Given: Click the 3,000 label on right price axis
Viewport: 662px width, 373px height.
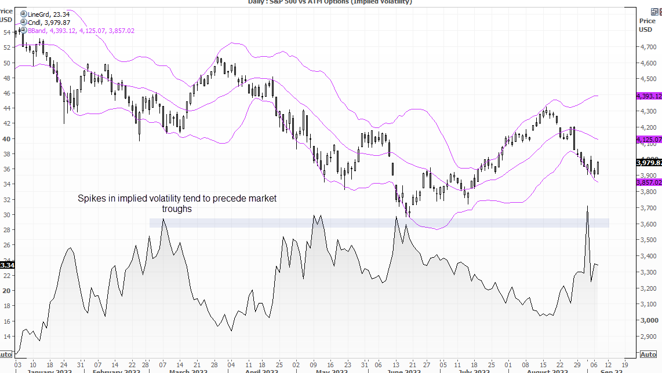Looking at the screenshot, I should pos(649,320).
